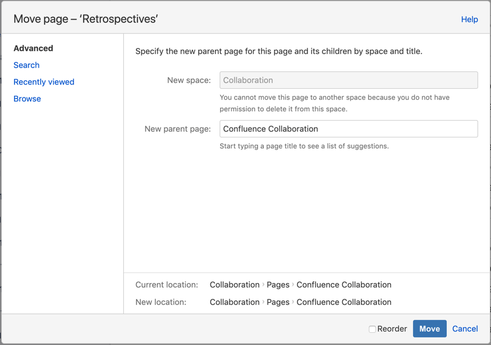Image resolution: width=491 pixels, height=345 pixels.
Task: Click 'Pages' in New location breadcrumb
Action: pyautogui.click(x=278, y=302)
